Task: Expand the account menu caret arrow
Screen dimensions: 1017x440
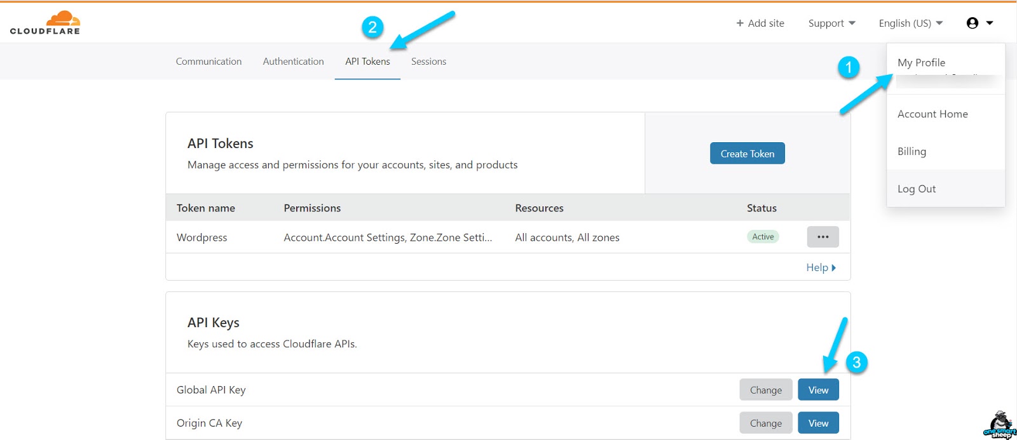Action: click(990, 23)
